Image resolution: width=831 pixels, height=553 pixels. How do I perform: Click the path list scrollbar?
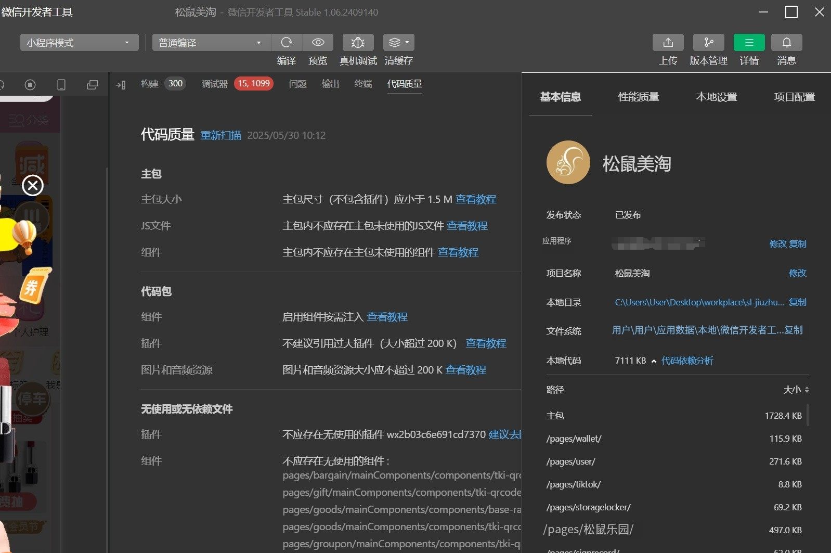808,415
